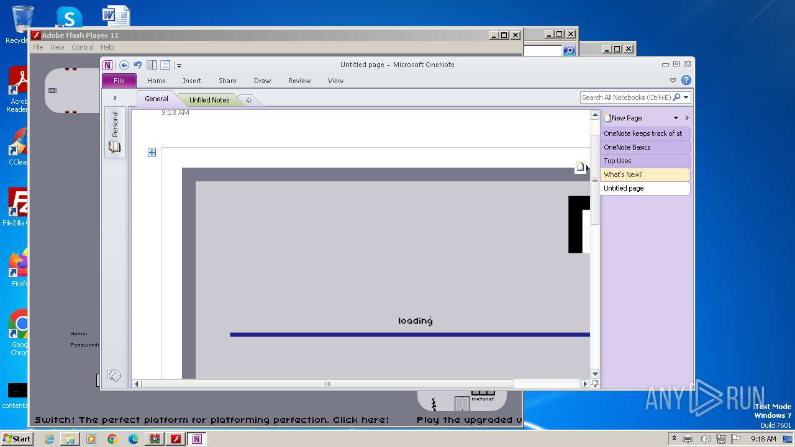Click the Unfiled Notes icon at navigation bottom
The image size is (795, 447).
tap(114, 375)
